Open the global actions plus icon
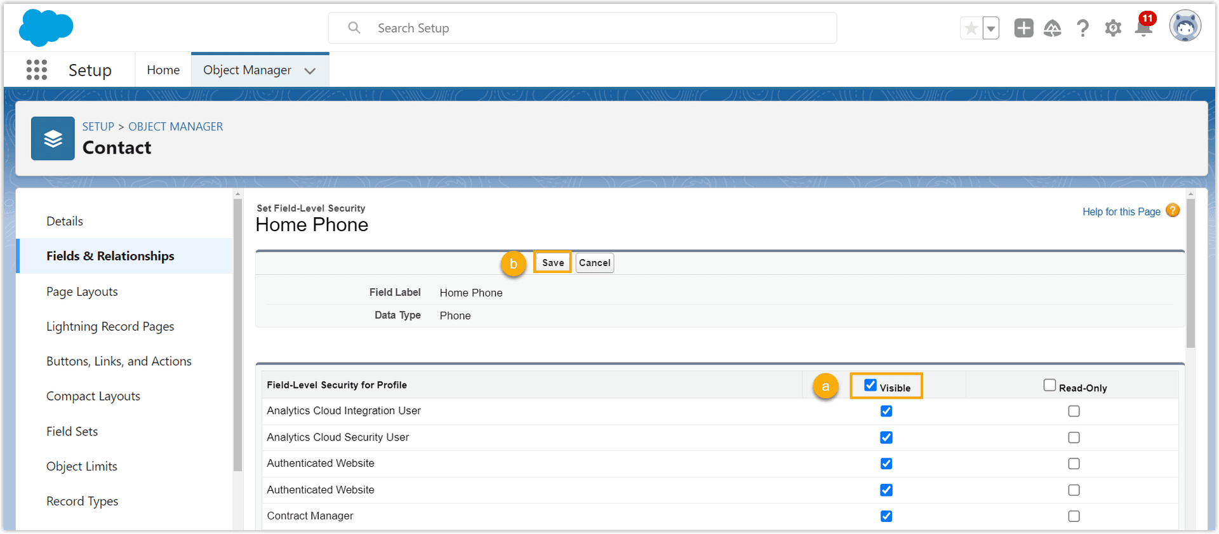The image size is (1219, 534). pyautogui.click(x=1023, y=29)
